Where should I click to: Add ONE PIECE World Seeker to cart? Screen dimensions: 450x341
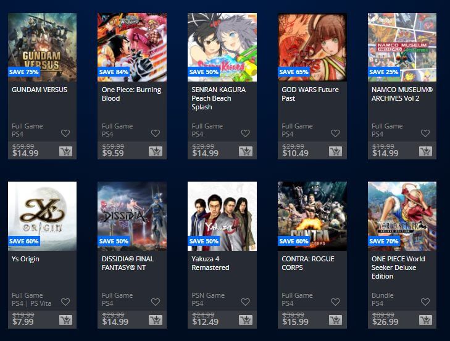click(425, 320)
